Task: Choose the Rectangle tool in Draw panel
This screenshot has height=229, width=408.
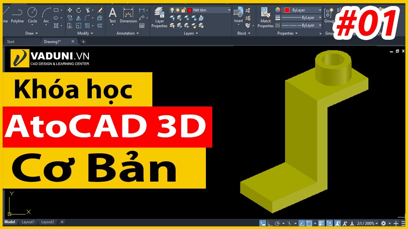Action: (x=56, y=10)
